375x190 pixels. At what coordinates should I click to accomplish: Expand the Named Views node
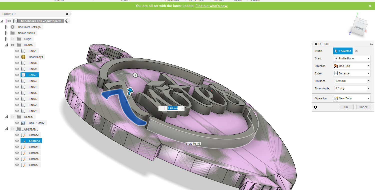click(x=7, y=33)
